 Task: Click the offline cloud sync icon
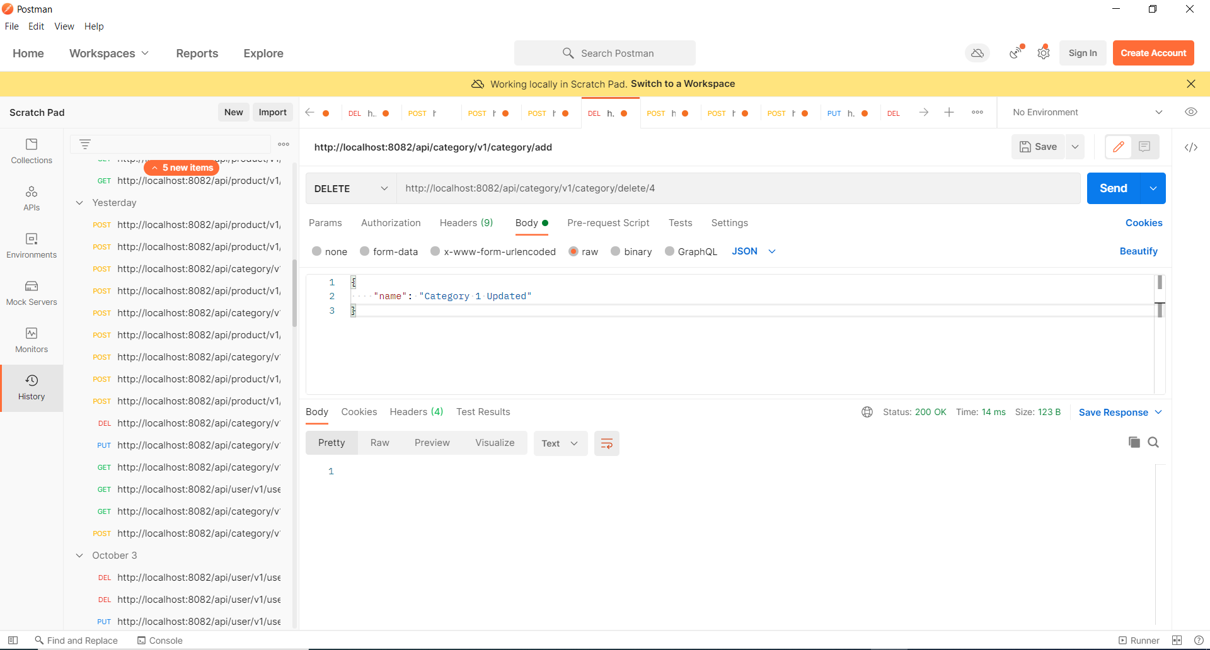(x=977, y=53)
